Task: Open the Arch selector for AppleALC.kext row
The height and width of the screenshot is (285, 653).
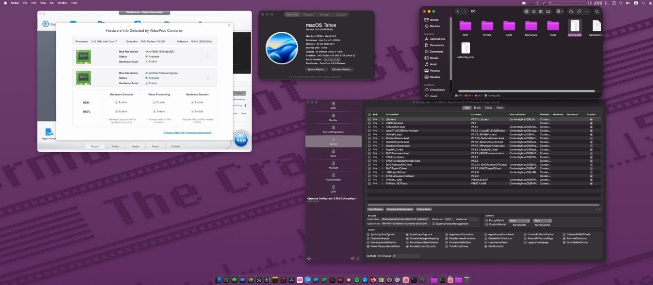Action: [x=377, y=149]
